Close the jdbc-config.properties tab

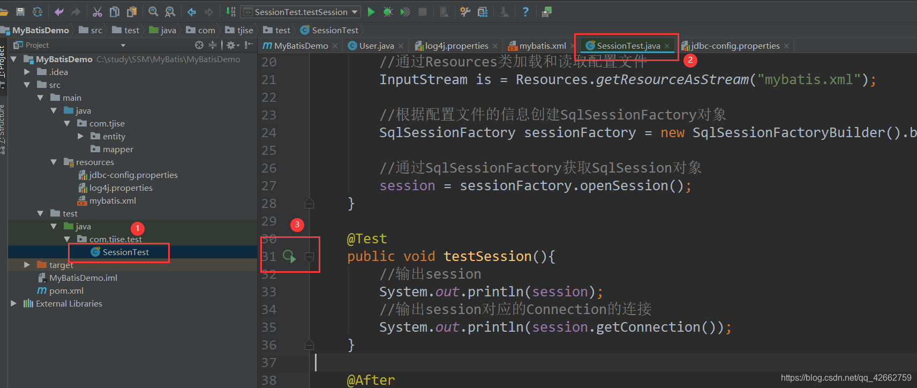(786, 46)
